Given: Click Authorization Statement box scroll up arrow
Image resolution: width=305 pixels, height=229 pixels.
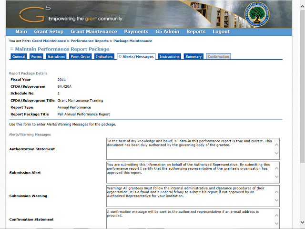Looking at the screenshot, I should point(276,145).
